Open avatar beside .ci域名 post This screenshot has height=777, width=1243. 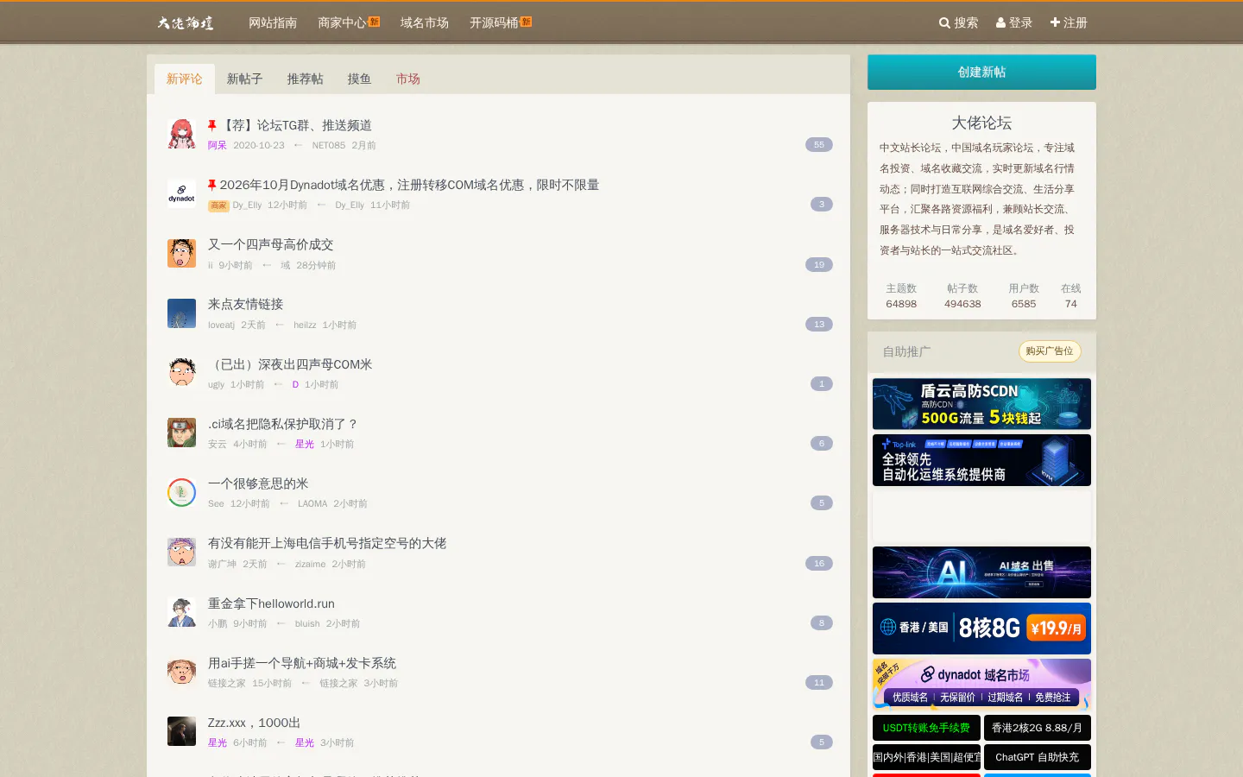point(181,433)
